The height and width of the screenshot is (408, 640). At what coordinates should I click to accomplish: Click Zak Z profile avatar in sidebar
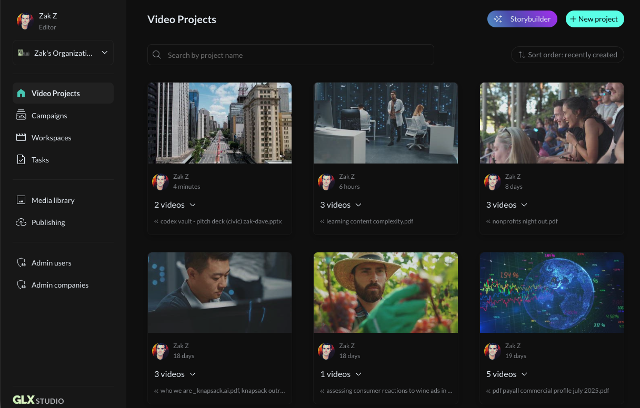25,21
